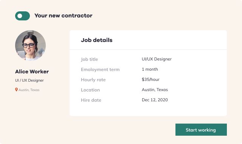Screen dimensions: 242x144
Task: Click UI / UX Designer subtitle under name
Action: tap(29, 81)
